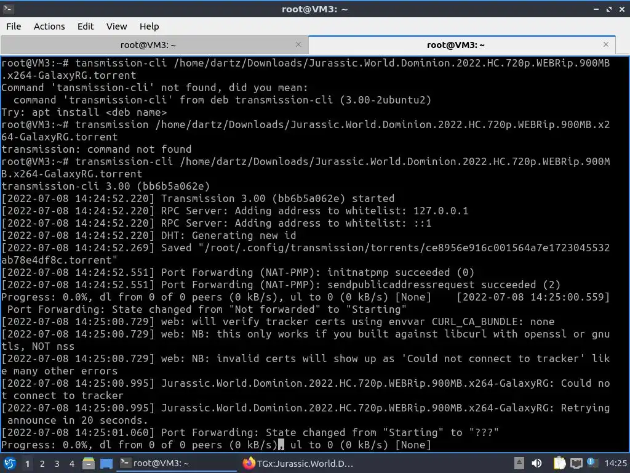Maximize the terminal window
This screenshot has width=630, height=473.
click(x=609, y=9)
